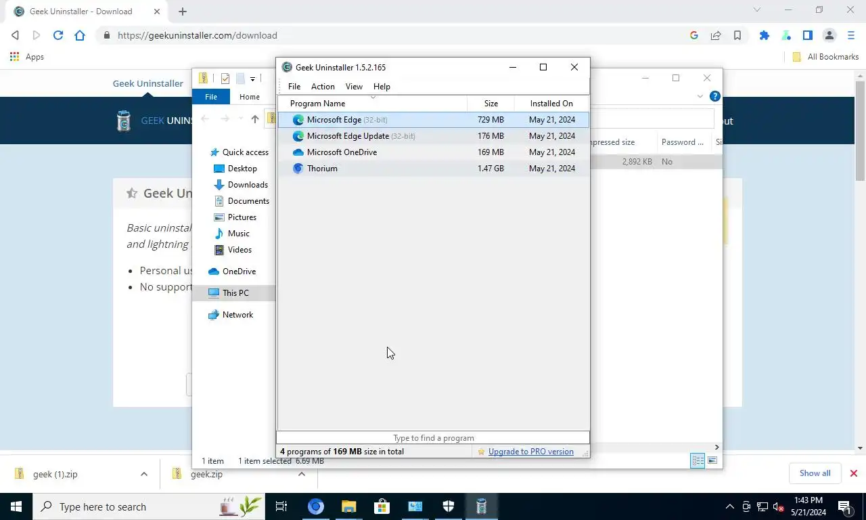Expand options for geek (1).zip download

[144, 474]
